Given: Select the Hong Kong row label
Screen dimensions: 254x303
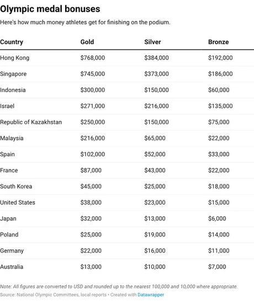Looking at the screenshot, I should click(15, 58).
